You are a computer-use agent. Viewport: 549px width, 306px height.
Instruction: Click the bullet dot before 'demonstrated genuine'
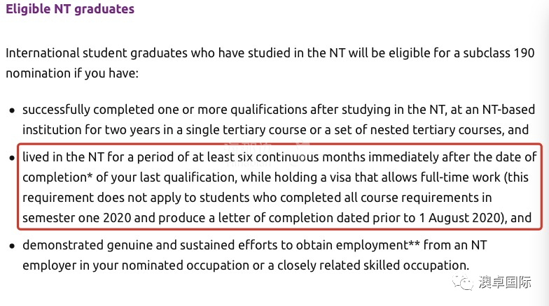pos(13,246)
